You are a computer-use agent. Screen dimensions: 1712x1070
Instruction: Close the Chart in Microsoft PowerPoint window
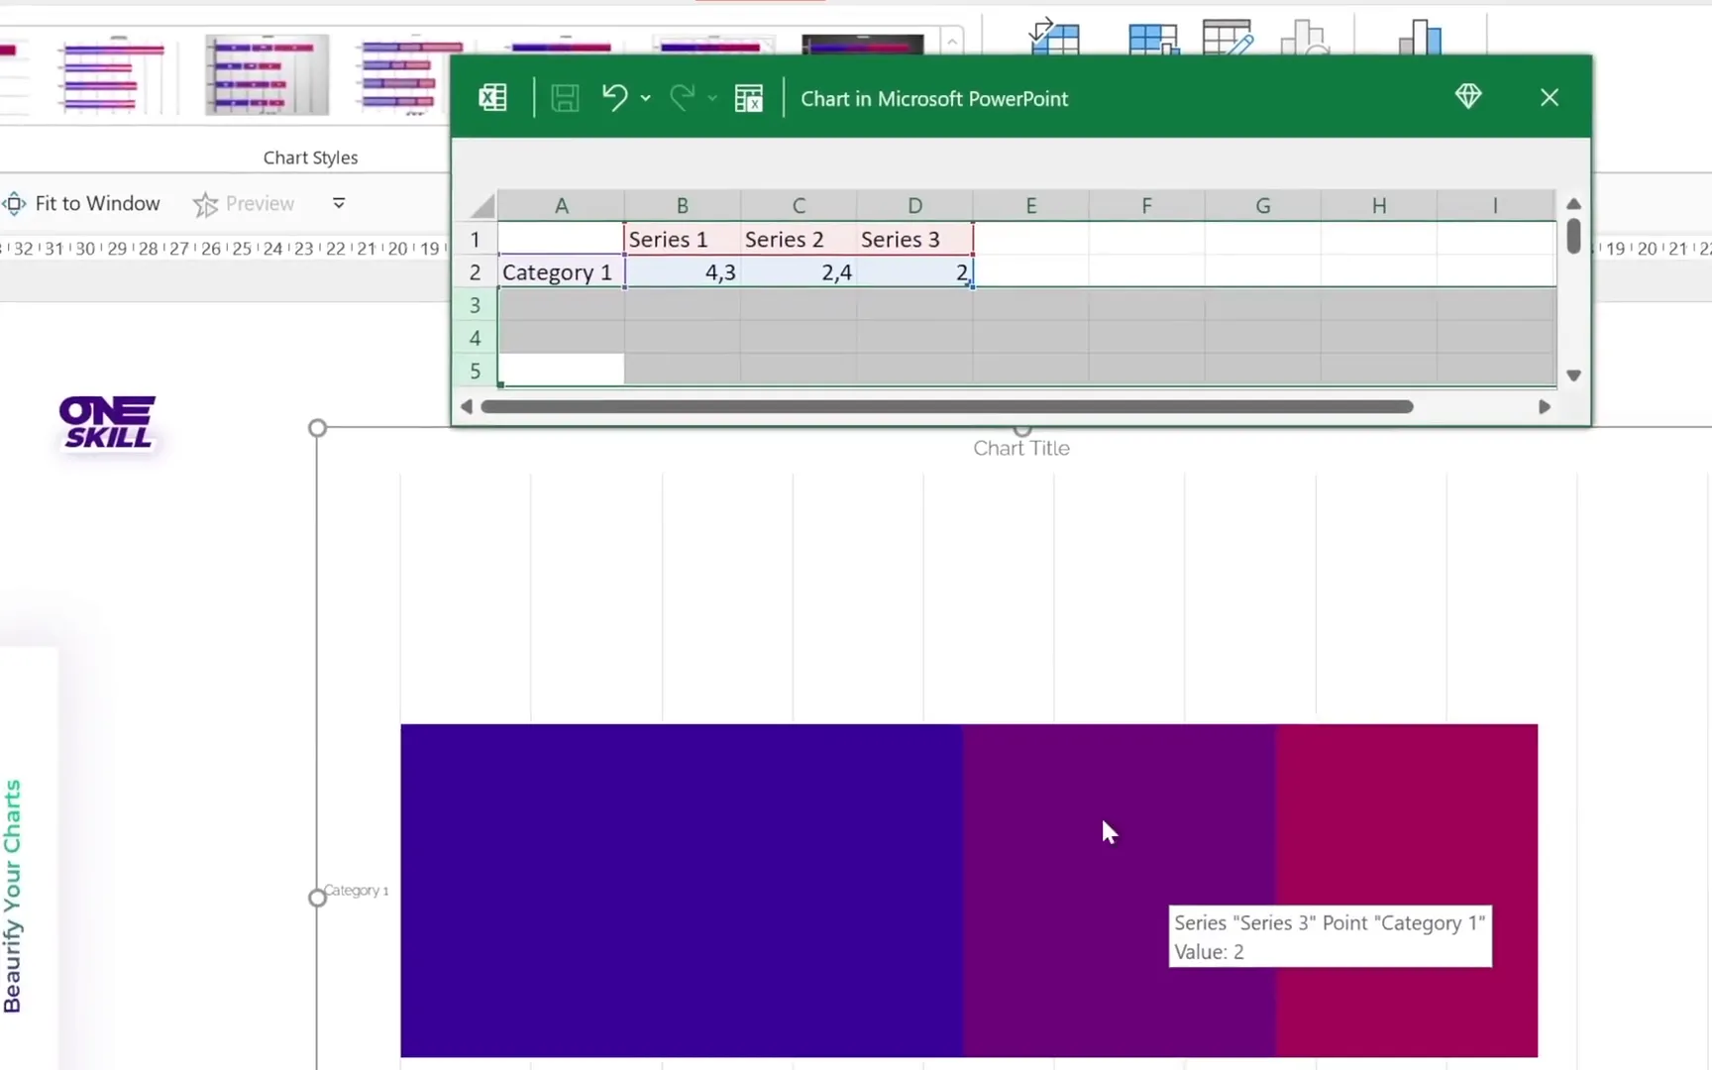(x=1550, y=97)
